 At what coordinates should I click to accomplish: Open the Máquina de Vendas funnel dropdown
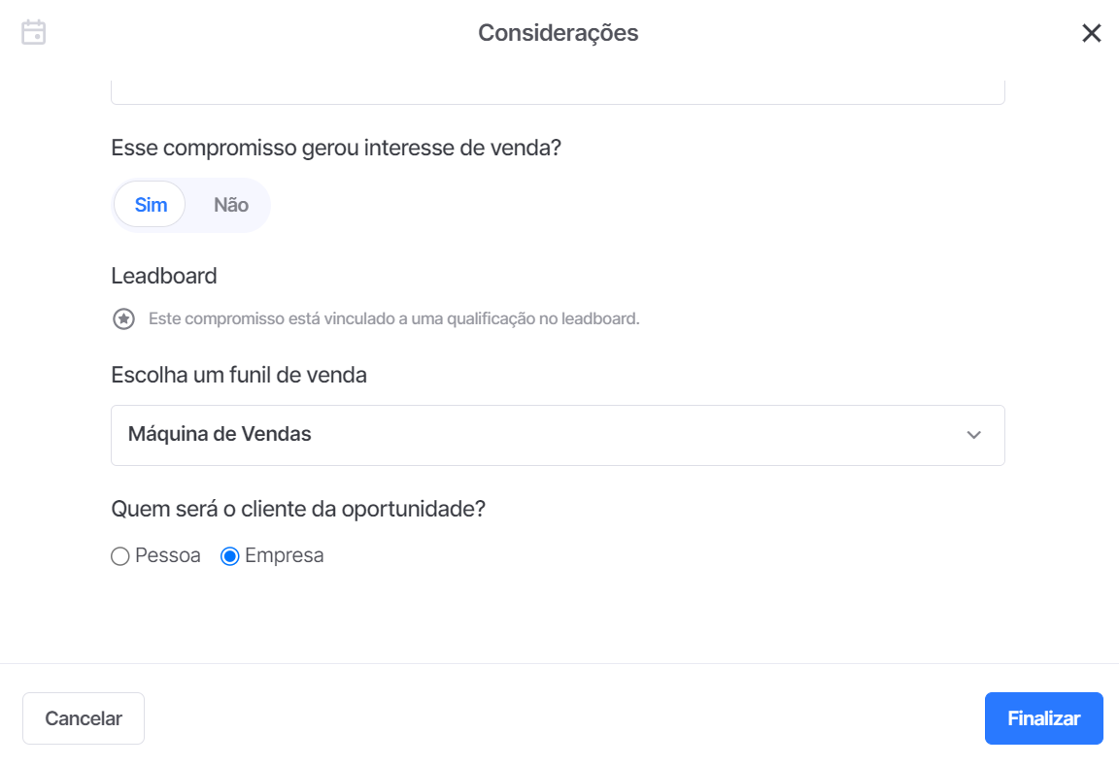(558, 435)
